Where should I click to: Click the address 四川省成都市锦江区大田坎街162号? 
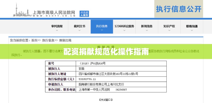point(108,74)
